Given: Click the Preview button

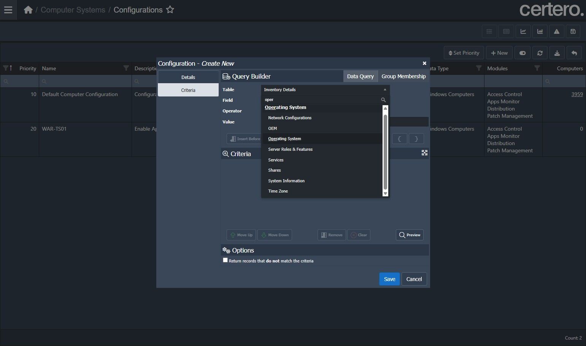Looking at the screenshot, I should [x=409, y=235].
